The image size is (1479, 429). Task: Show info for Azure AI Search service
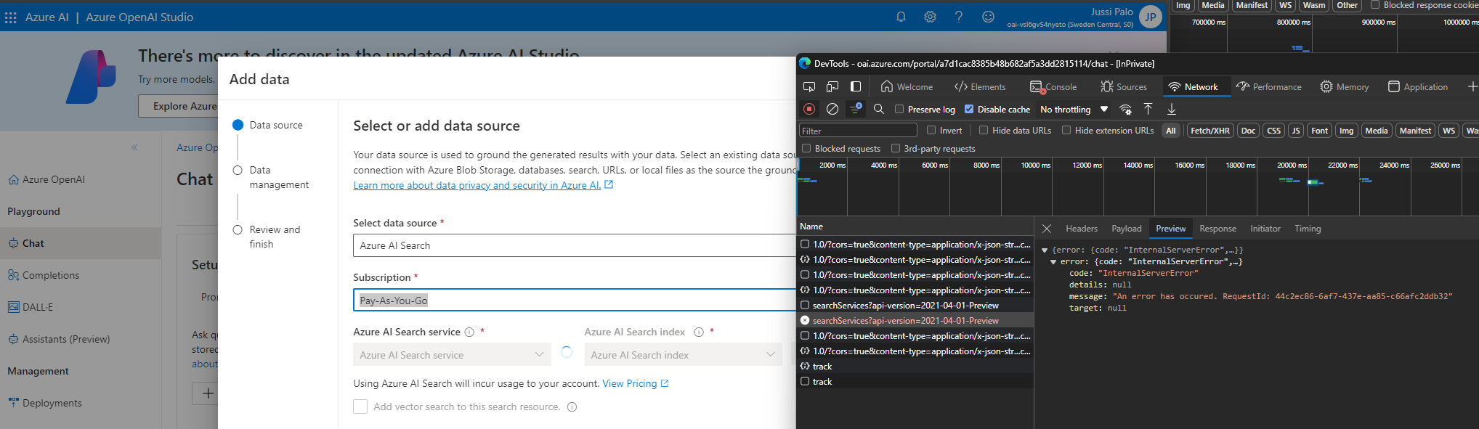(x=469, y=332)
